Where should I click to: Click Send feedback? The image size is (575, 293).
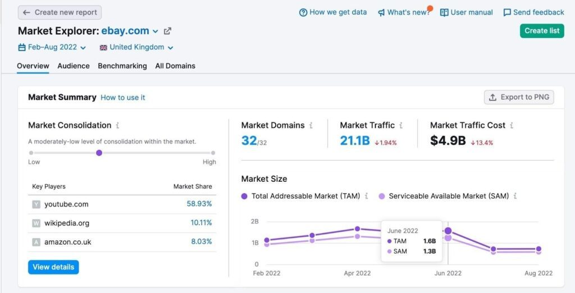point(533,12)
